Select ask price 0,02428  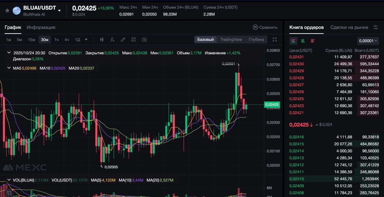pos(296,78)
